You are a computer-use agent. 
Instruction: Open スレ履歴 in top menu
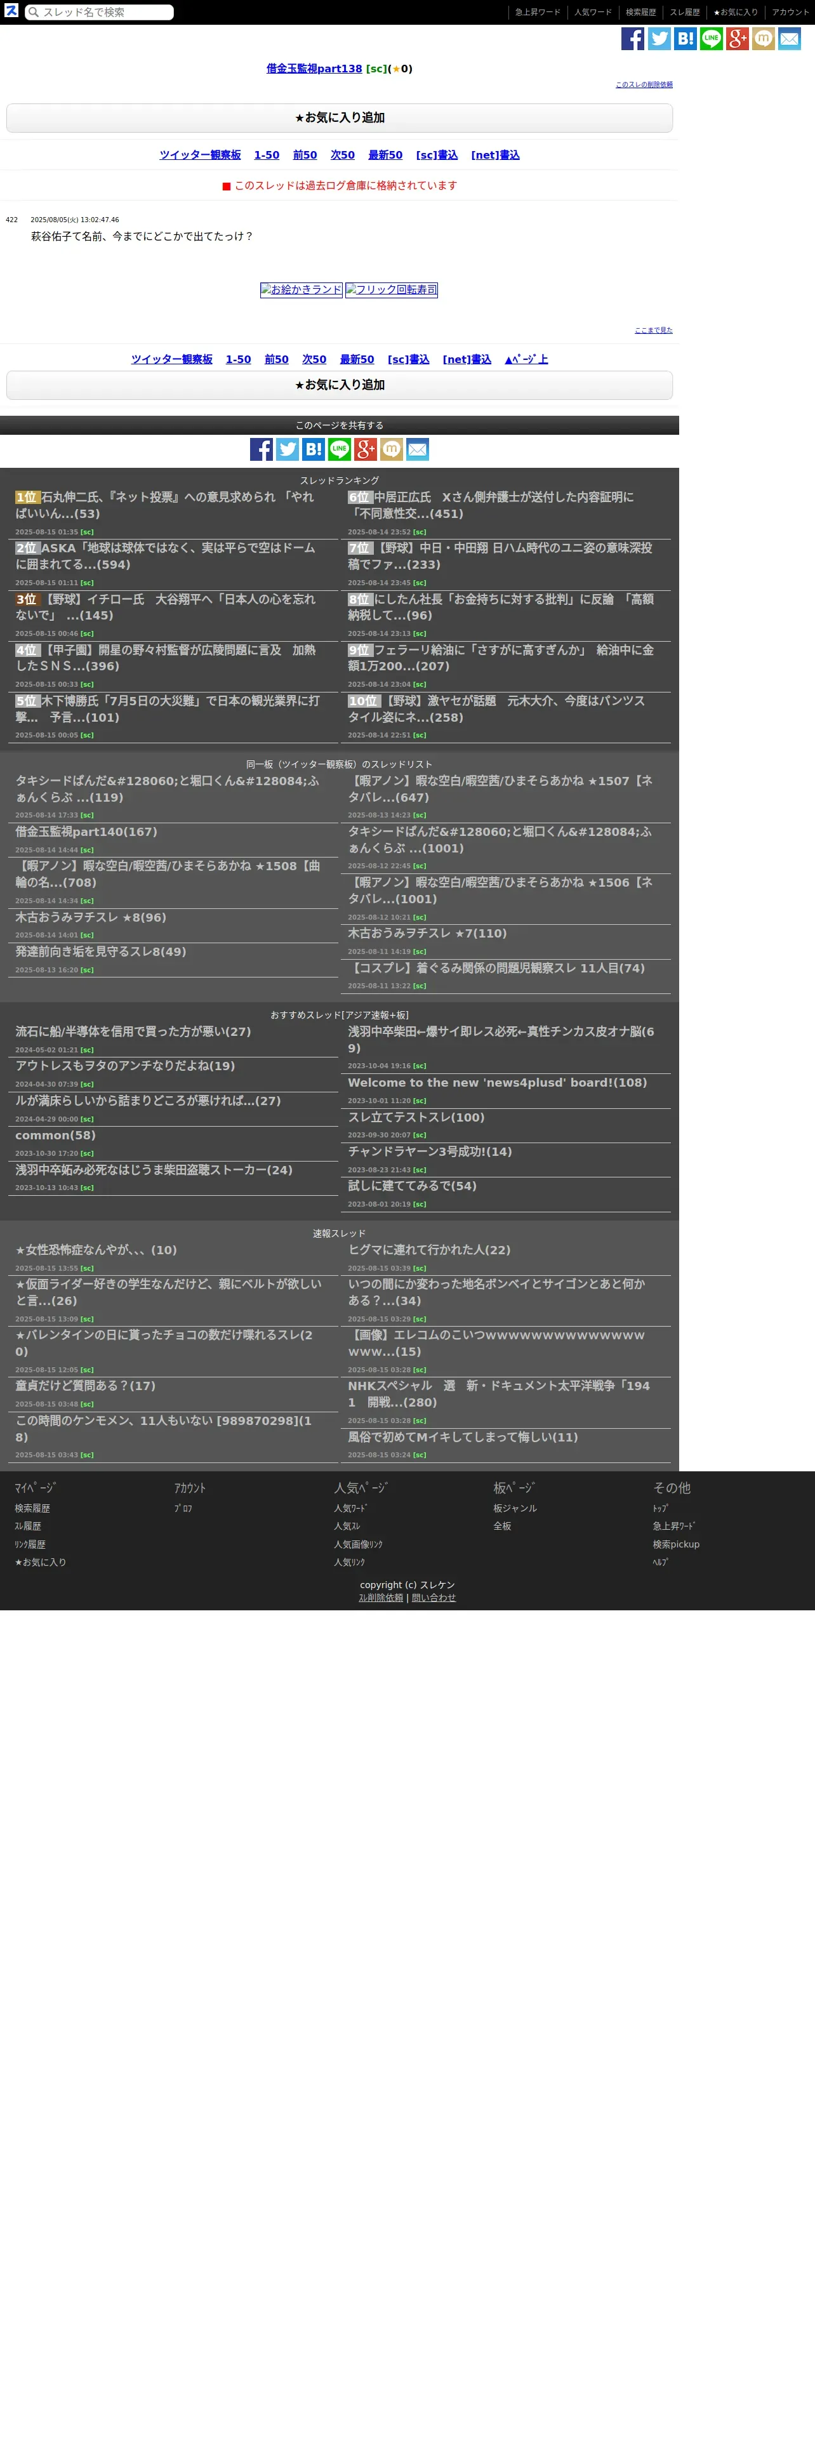[685, 12]
